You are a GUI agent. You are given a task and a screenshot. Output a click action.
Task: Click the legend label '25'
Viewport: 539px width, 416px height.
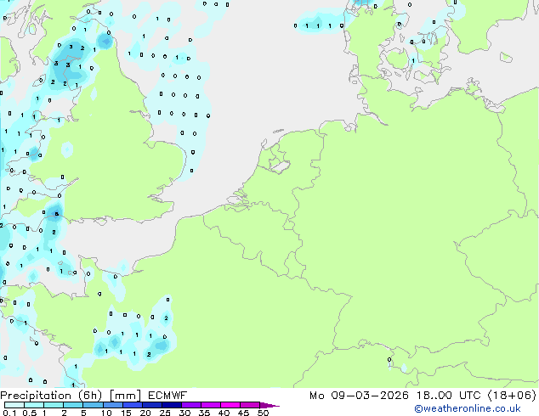(165, 413)
